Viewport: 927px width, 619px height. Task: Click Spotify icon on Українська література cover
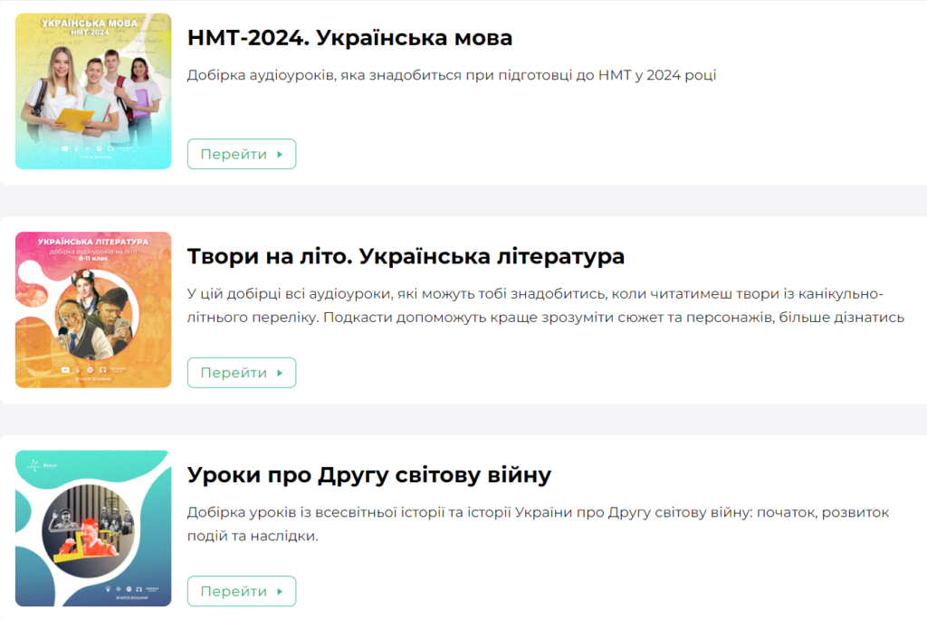[90, 369]
